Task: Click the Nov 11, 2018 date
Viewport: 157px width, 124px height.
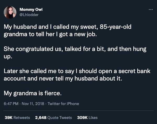Action: point(33,104)
